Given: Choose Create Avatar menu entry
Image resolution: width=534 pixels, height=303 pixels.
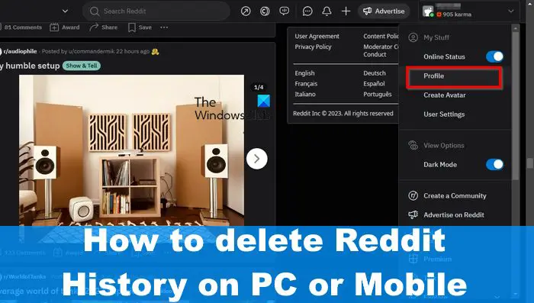Looking at the screenshot, I should [x=445, y=95].
